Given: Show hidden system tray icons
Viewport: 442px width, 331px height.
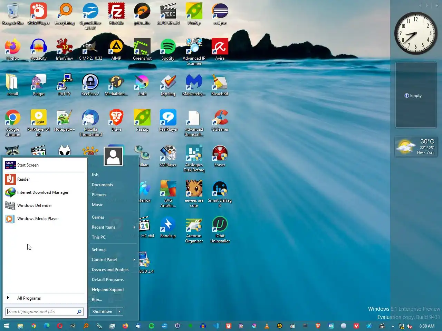Looking at the screenshot, I should coord(393,326).
